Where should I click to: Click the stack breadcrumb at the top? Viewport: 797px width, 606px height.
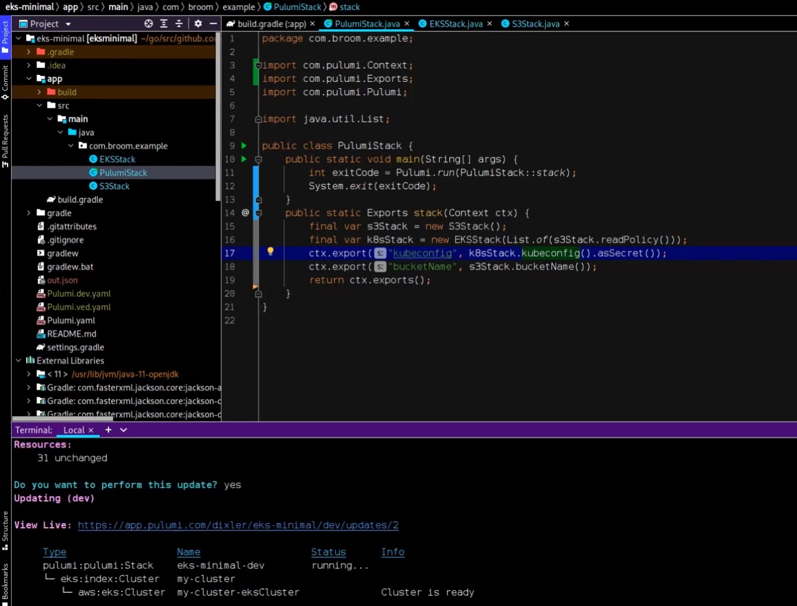click(351, 7)
